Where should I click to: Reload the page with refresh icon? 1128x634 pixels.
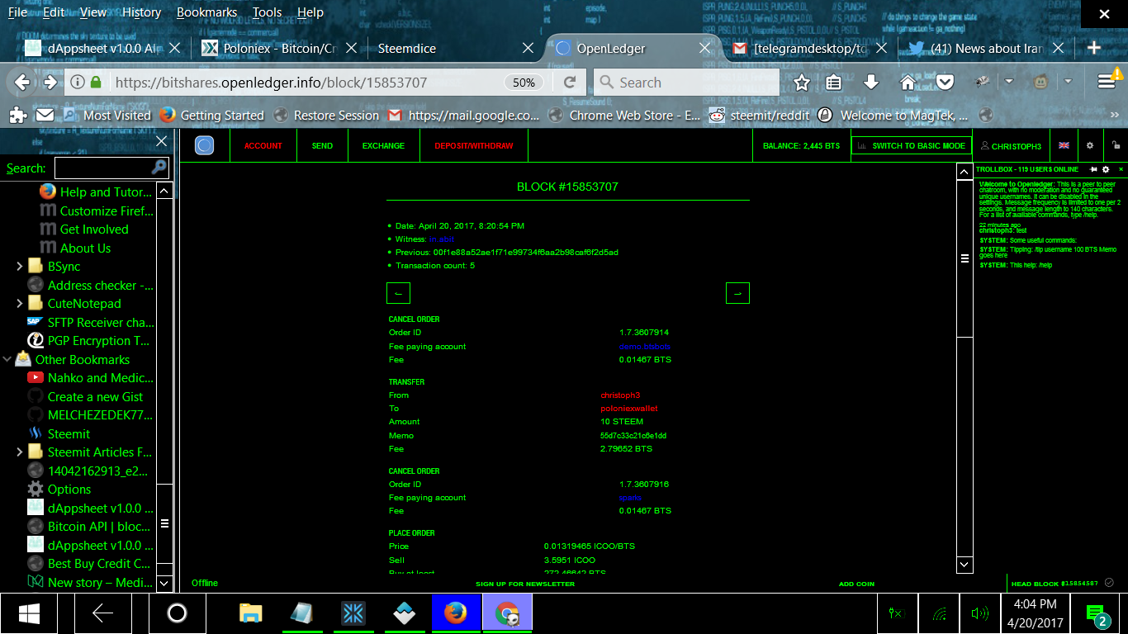coord(570,82)
